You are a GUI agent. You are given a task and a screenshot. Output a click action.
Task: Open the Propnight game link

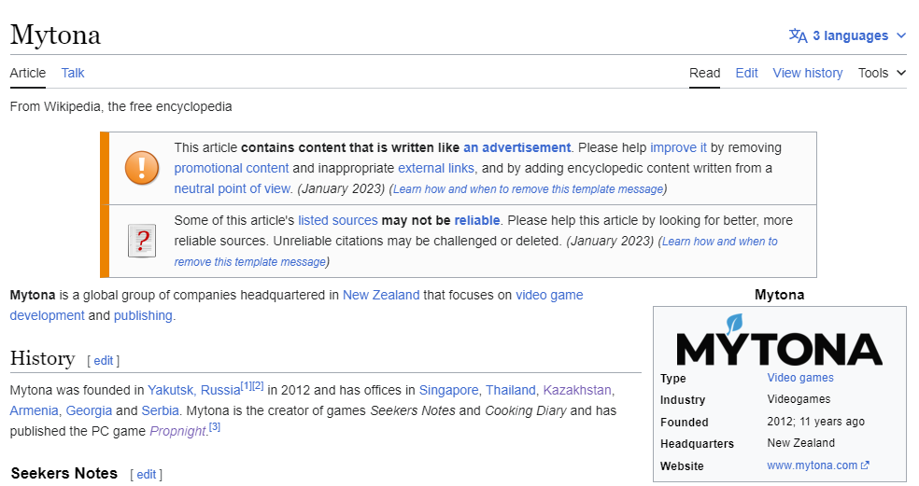coord(177,431)
